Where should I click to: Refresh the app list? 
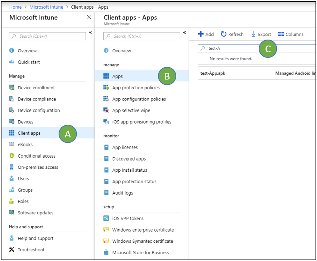pos(232,34)
